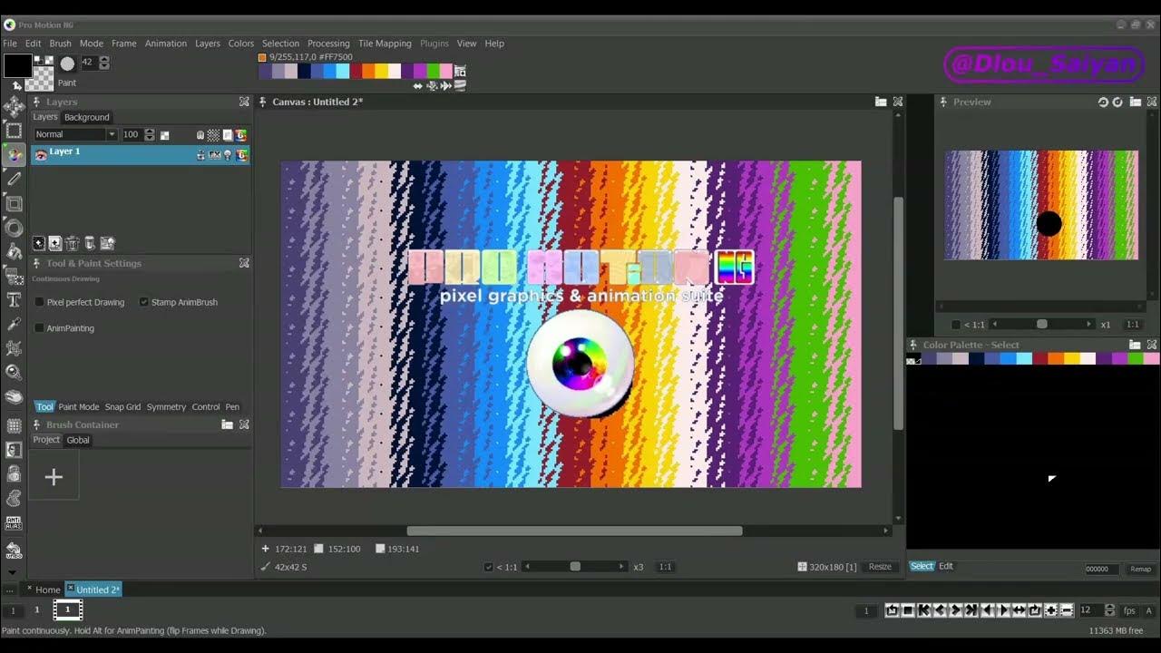Open the tab list ellipsis button
The height and width of the screenshot is (653, 1161).
pos(10,590)
